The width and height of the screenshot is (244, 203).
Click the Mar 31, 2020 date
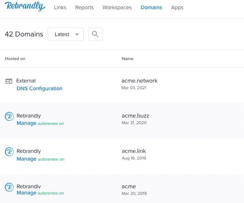point(134,123)
